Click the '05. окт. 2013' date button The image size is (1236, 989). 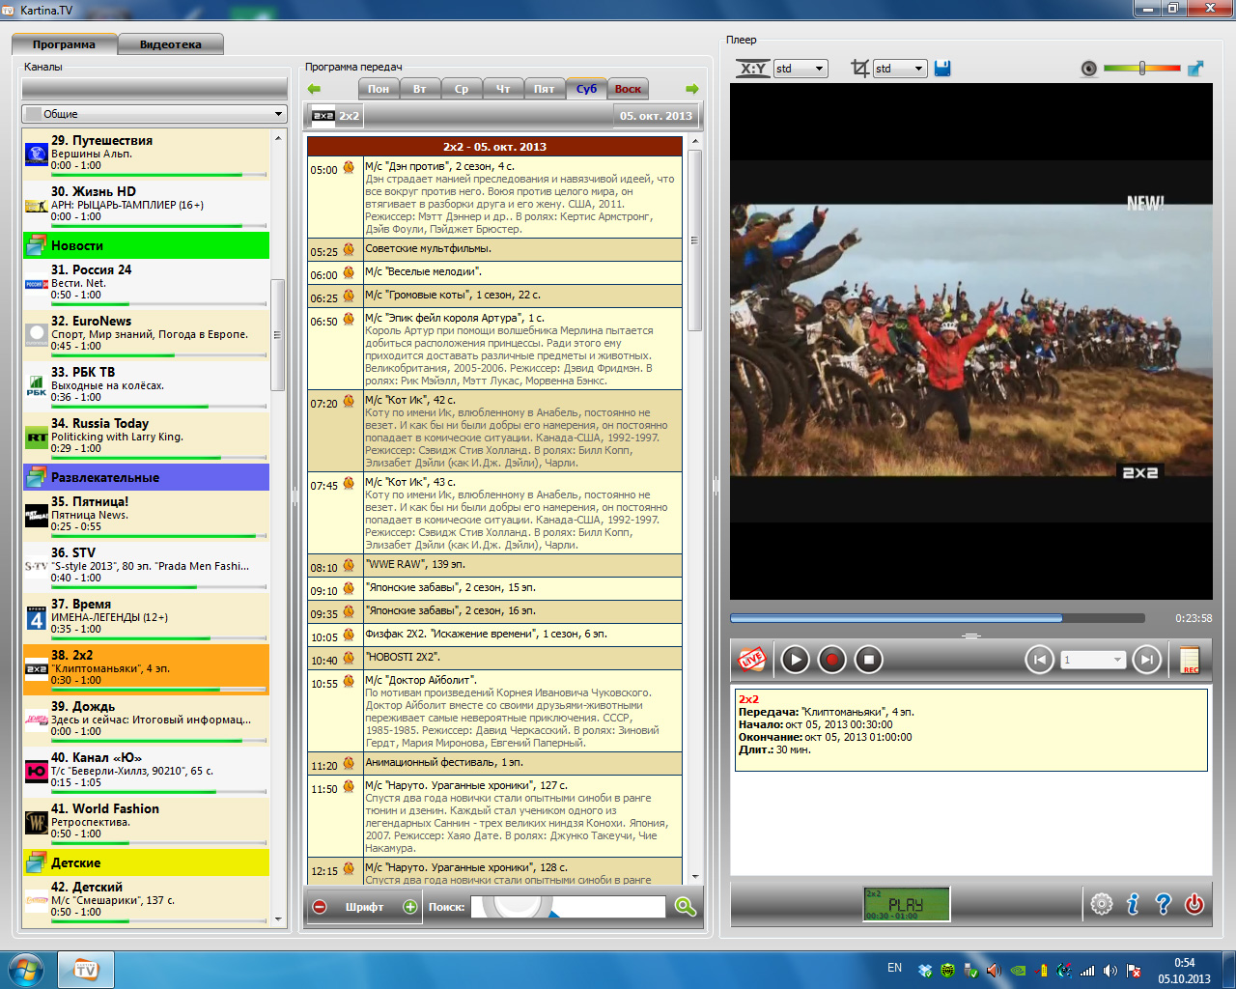tap(656, 116)
